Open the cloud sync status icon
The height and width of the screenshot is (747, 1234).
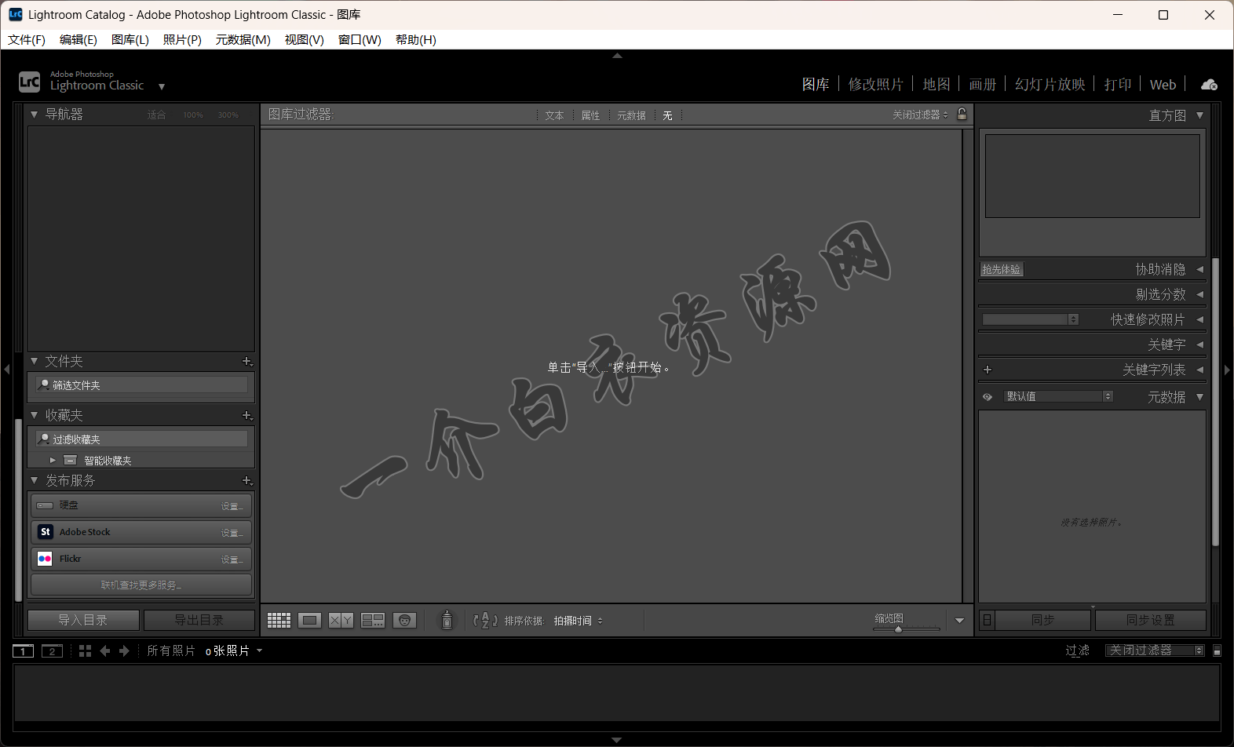click(x=1209, y=85)
